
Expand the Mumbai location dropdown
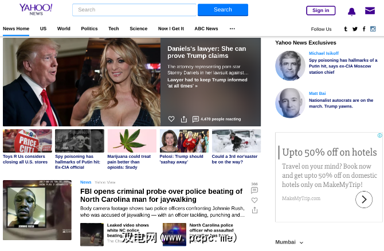(289, 242)
